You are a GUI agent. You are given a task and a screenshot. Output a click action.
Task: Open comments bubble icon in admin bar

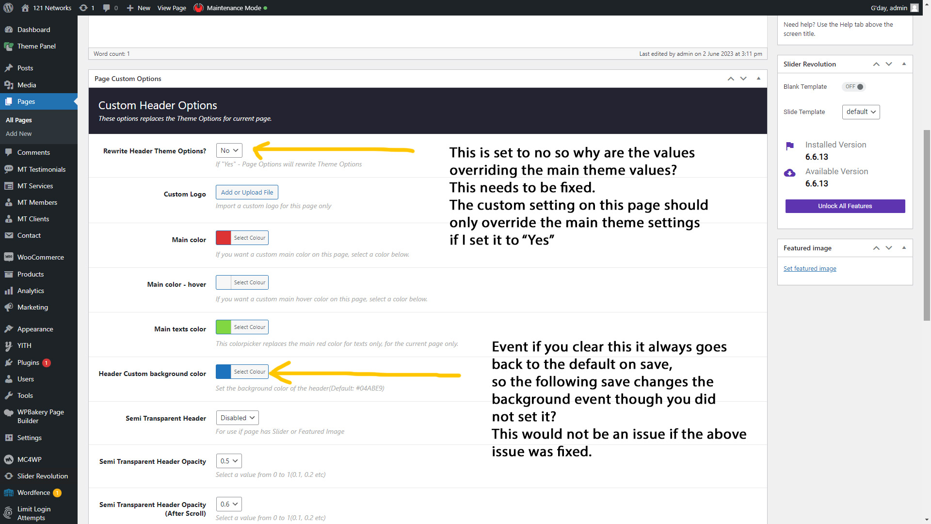tap(107, 8)
